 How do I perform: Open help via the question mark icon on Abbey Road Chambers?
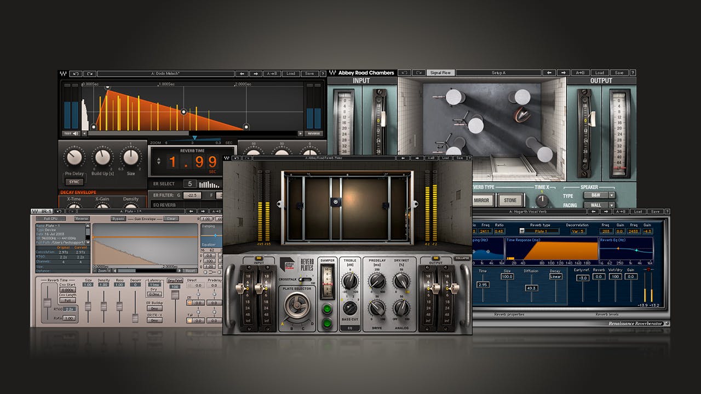coord(634,73)
